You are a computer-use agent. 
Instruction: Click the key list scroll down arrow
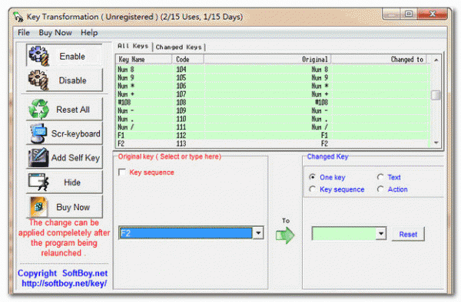tap(436, 143)
